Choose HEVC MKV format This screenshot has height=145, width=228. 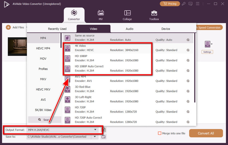(x=43, y=89)
